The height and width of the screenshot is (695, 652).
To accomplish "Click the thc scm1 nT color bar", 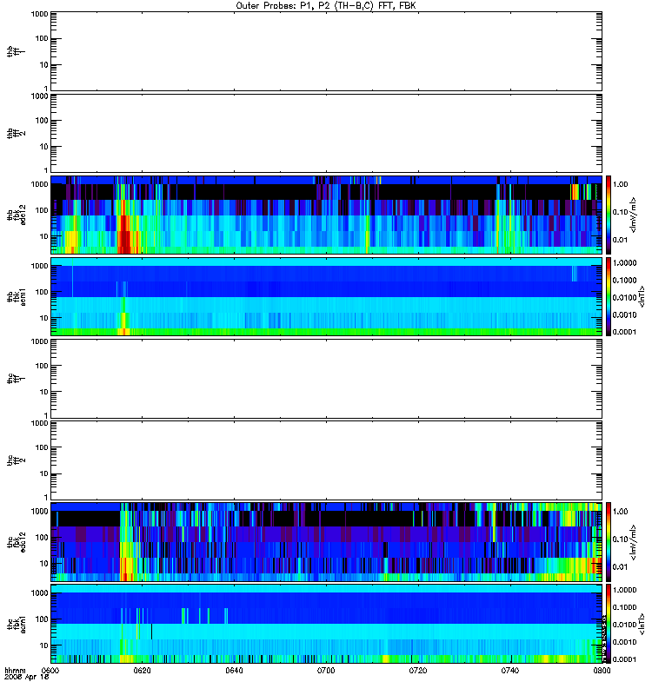I will 609,624.
